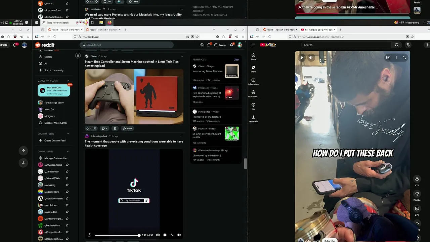
Task: Open YouTube Short comments
Action: (x=417, y=209)
